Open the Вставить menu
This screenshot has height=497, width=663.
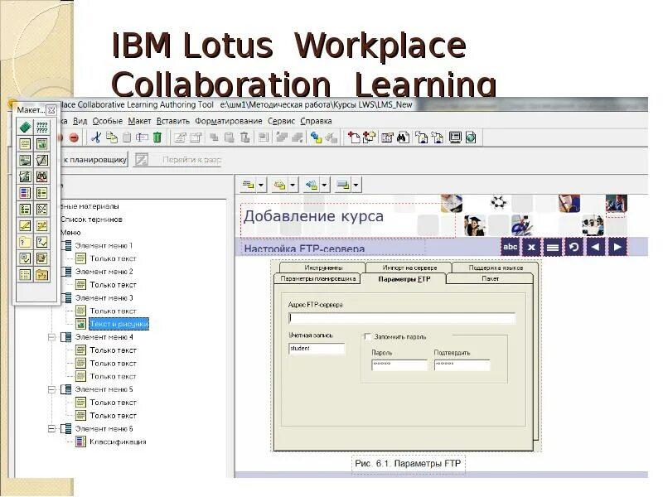coord(173,121)
